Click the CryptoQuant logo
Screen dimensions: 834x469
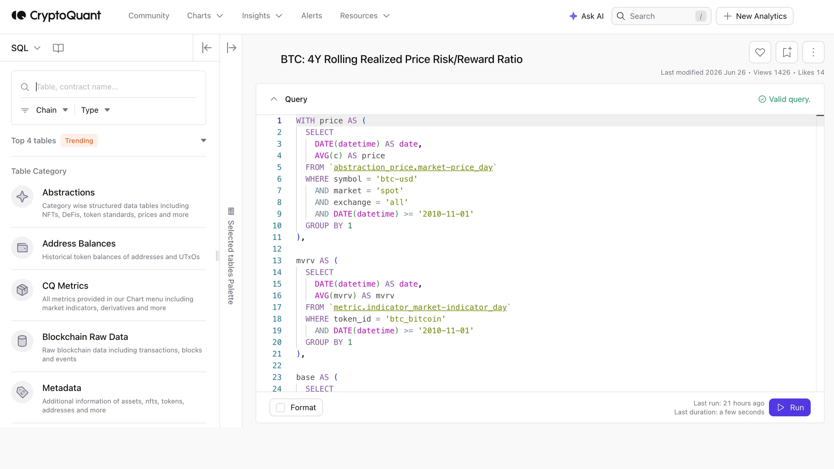[56, 16]
